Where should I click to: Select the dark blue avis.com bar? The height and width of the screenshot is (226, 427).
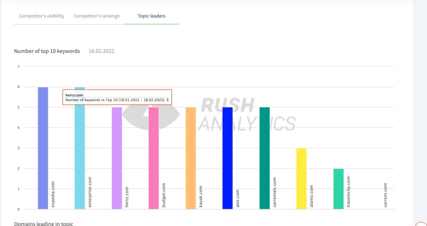[227, 158]
